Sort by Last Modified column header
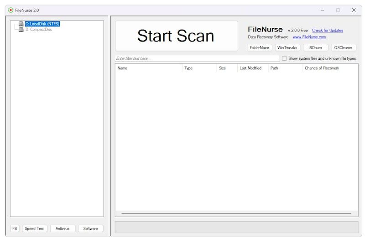Viewport: 365px width, 239px height. click(253, 68)
